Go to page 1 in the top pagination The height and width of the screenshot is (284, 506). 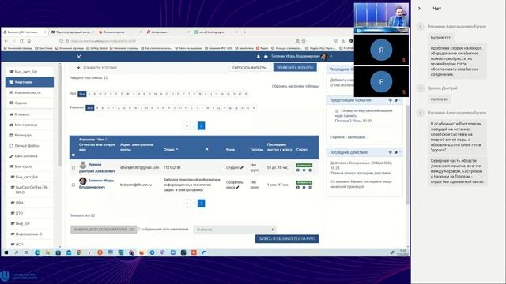194,126
